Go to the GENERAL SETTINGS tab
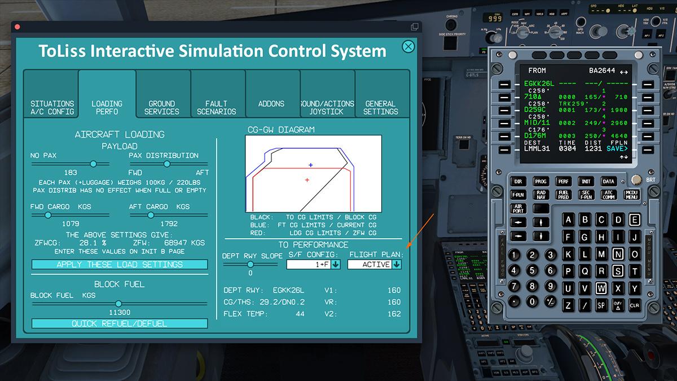 point(380,107)
